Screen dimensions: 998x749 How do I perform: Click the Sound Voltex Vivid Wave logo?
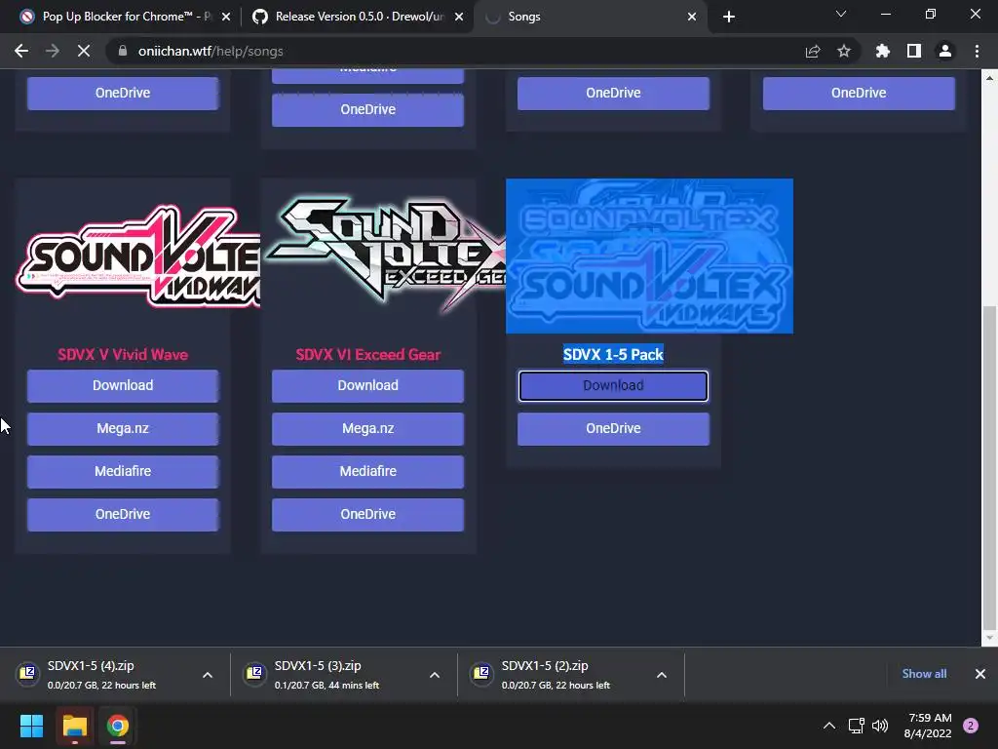(x=137, y=256)
